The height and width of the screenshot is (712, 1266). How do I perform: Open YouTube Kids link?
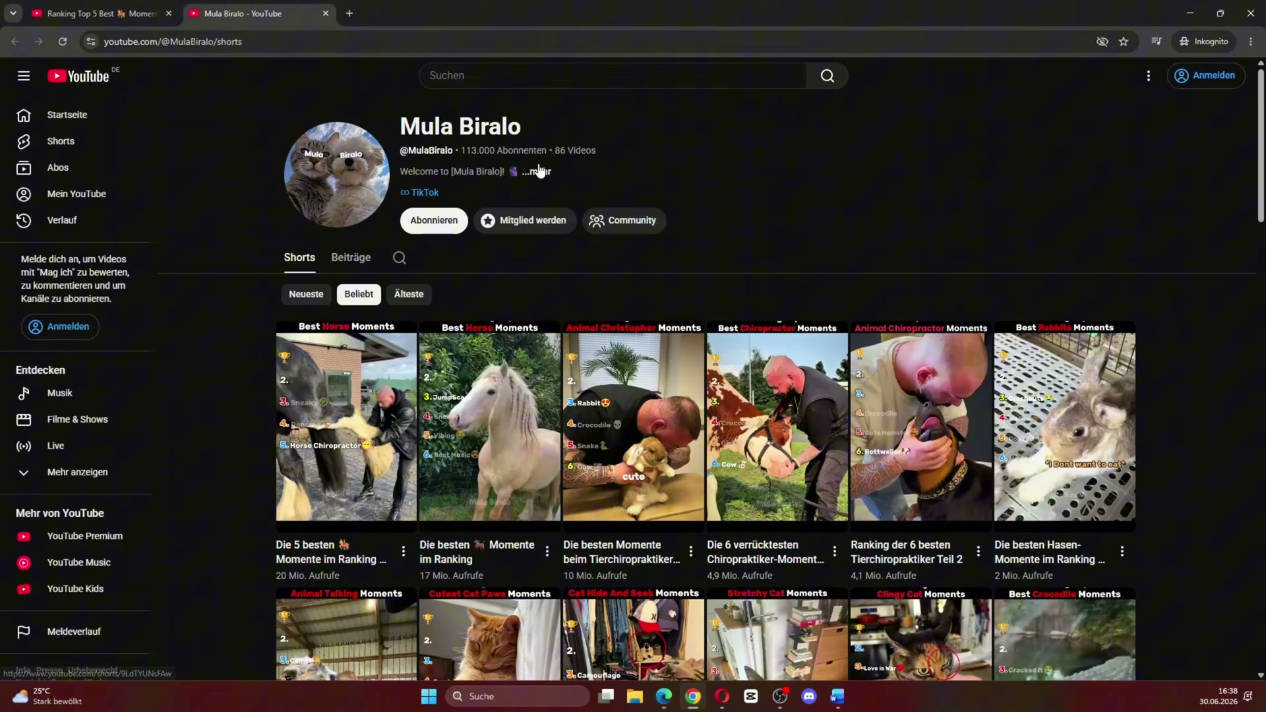76,589
